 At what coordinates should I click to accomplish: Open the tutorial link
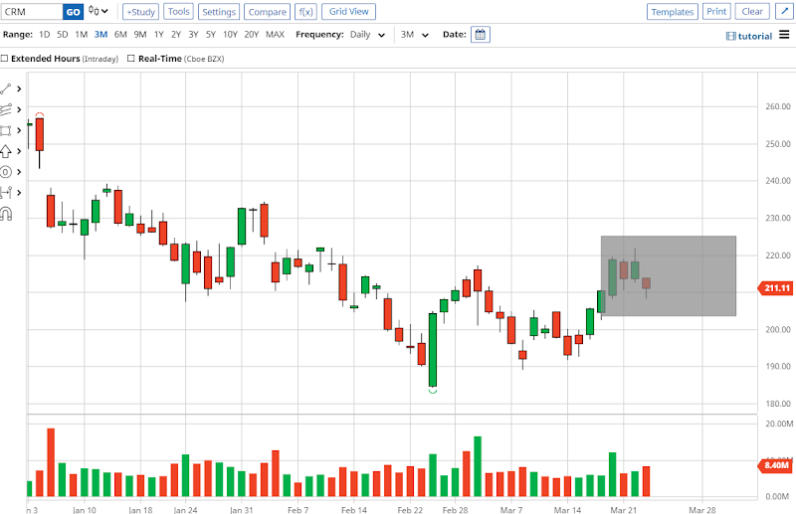pyautogui.click(x=749, y=36)
